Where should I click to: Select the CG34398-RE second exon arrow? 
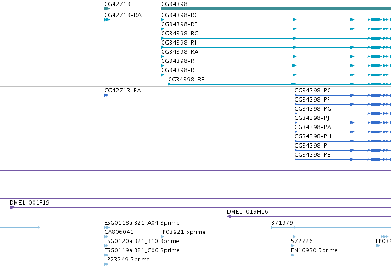[294, 84]
